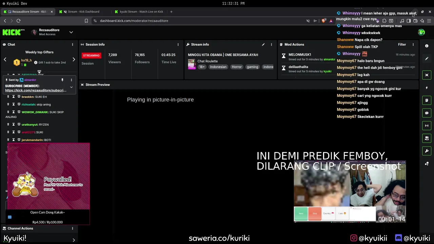Close the Rezaauditore Stream tab
This screenshot has width=434, height=244.
(x=52, y=12)
